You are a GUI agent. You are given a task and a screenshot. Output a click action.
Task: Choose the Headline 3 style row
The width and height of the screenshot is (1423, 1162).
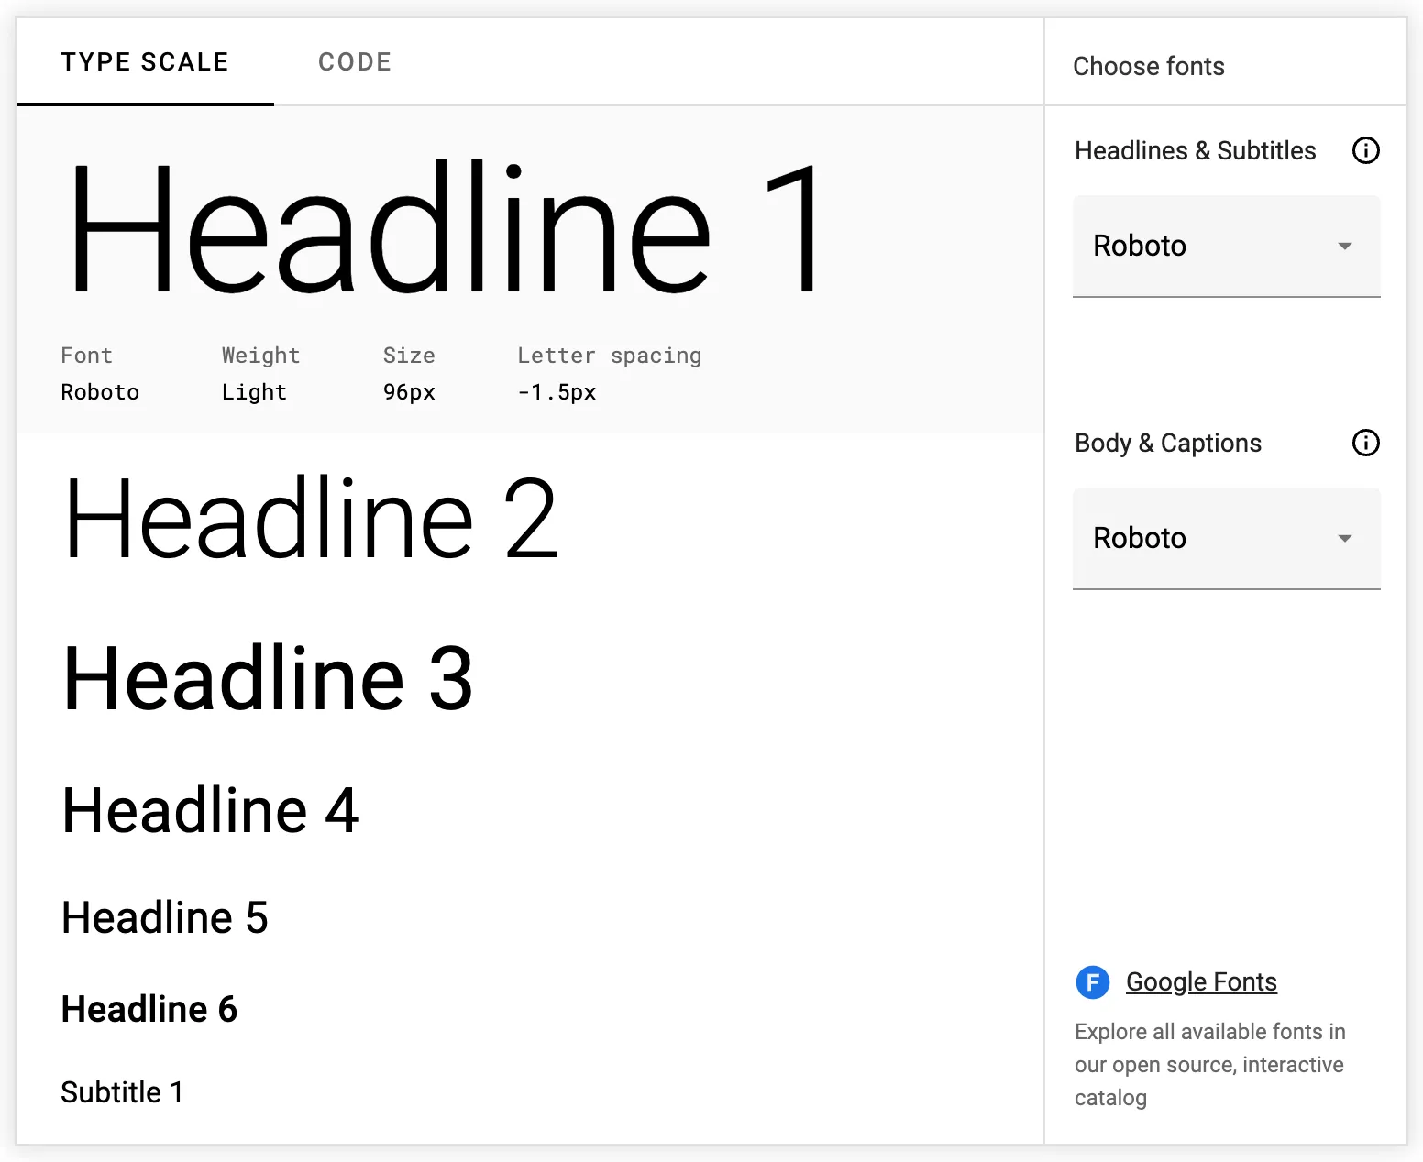pyautogui.click(x=268, y=678)
